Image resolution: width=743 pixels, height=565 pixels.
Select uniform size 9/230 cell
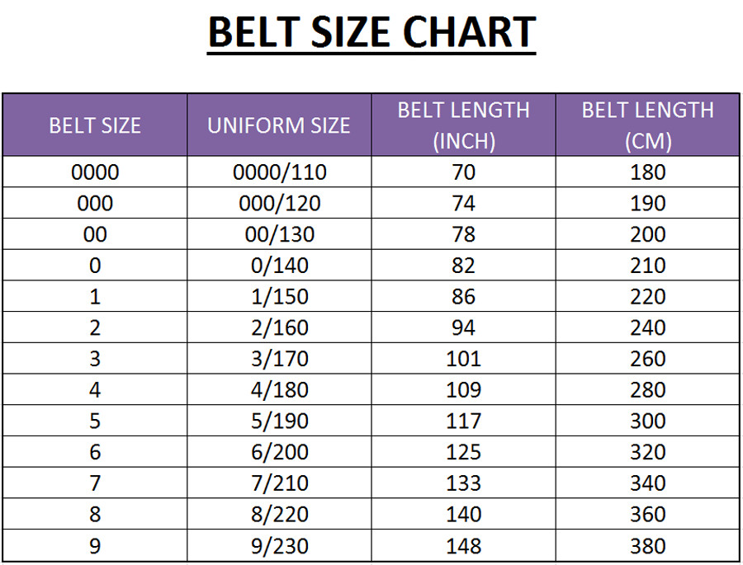pyautogui.click(x=279, y=545)
